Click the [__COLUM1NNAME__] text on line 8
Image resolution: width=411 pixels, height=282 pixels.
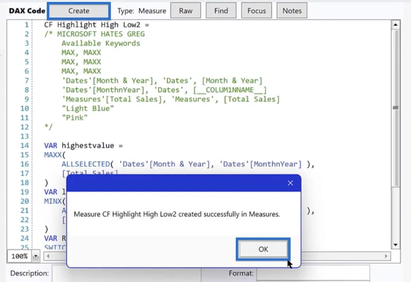click(x=230, y=90)
